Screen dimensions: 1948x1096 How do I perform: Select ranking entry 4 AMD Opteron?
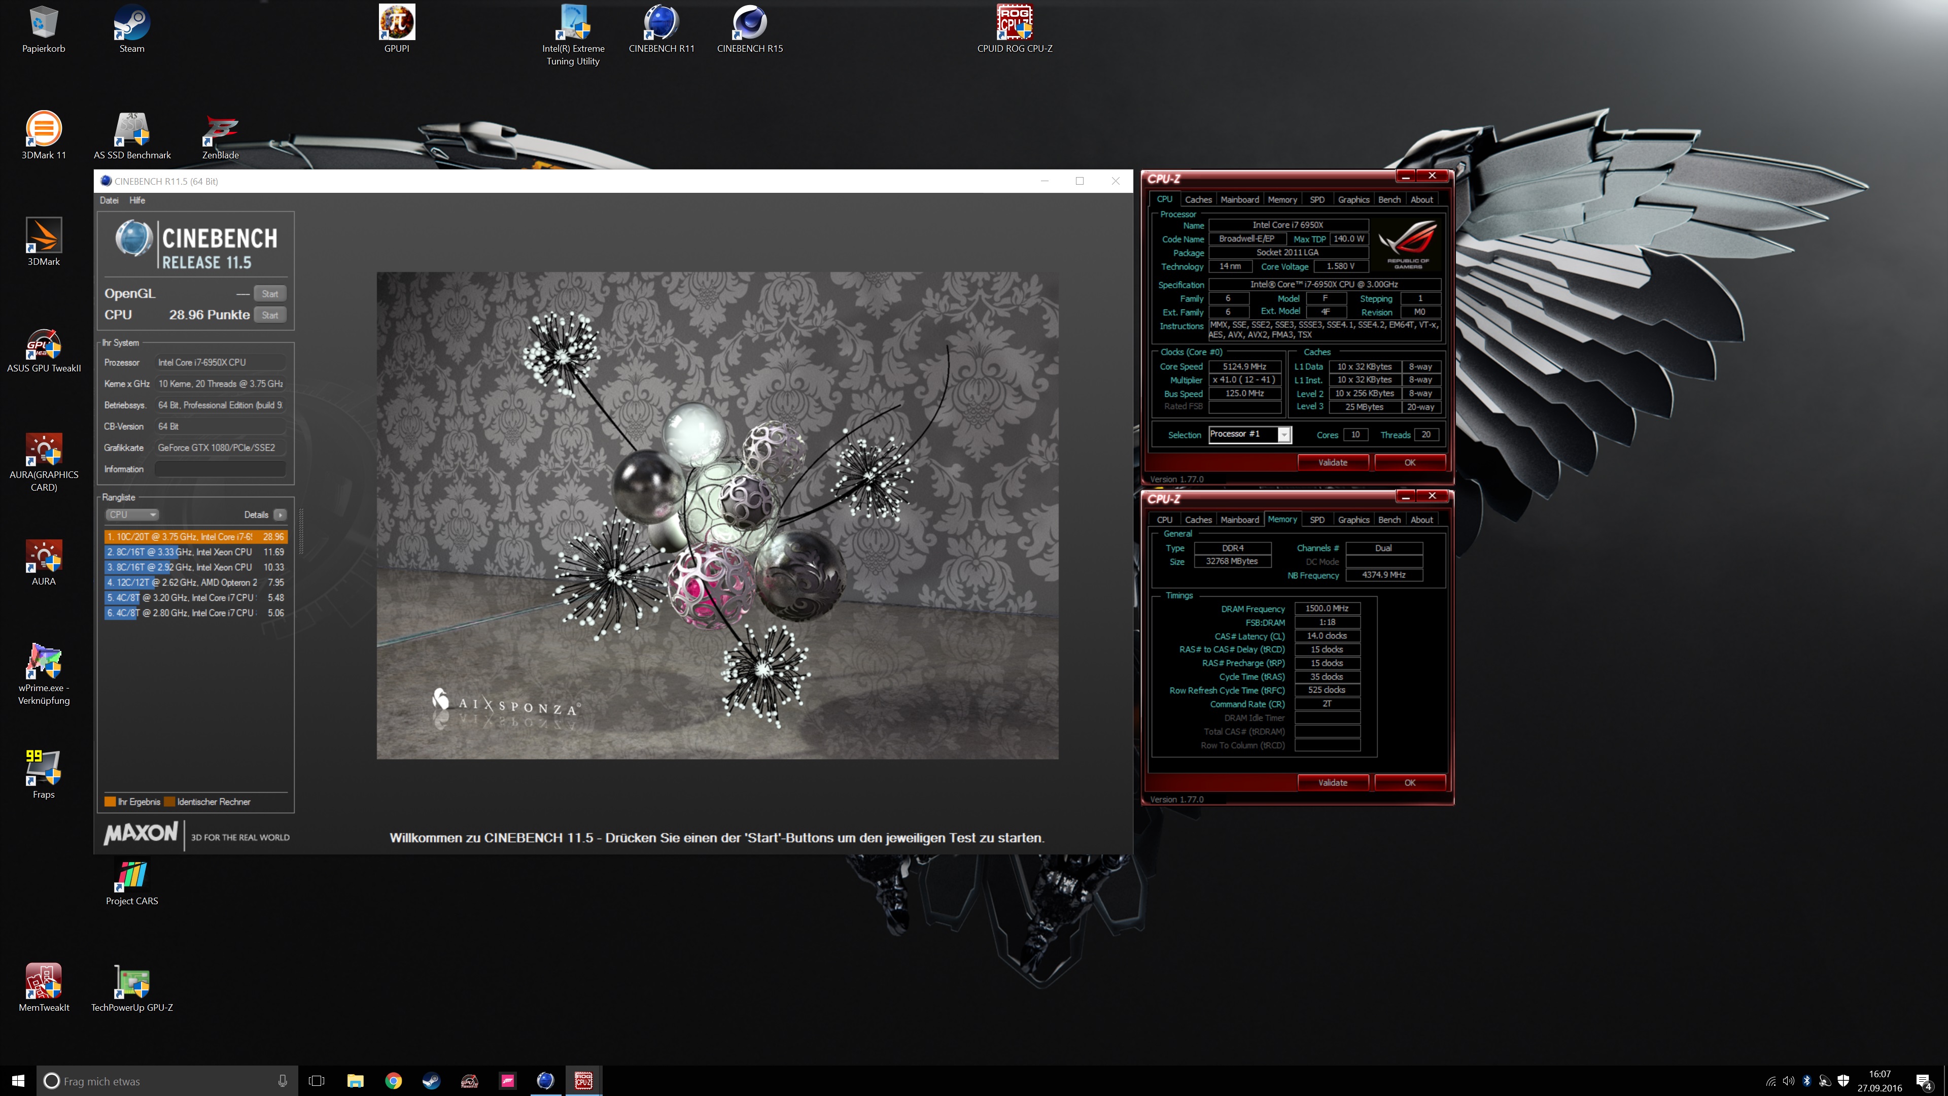click(x=195, y=583)
